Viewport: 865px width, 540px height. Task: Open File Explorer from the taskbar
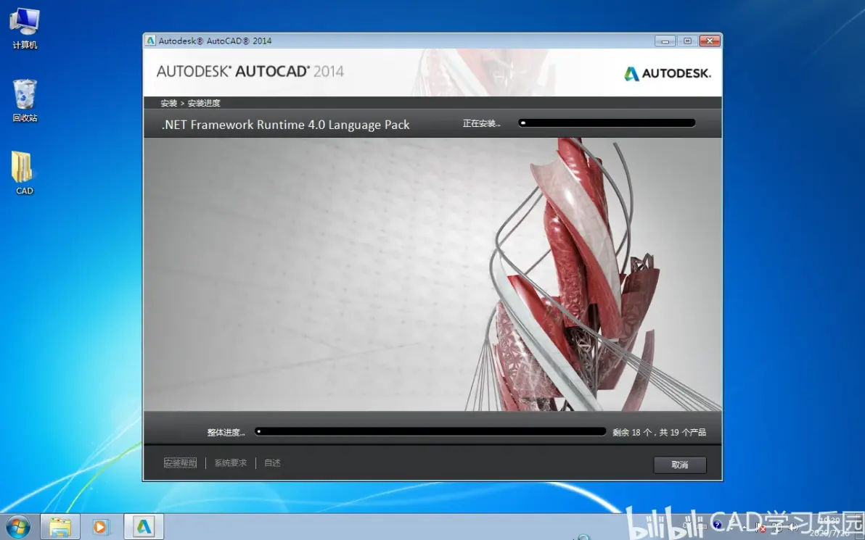[60, 528]
